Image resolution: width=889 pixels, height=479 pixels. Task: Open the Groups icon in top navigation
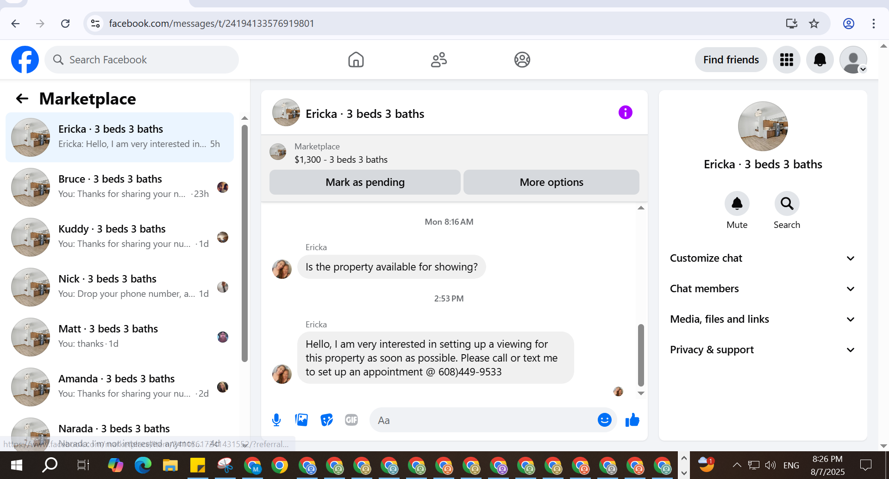point(522,60)
